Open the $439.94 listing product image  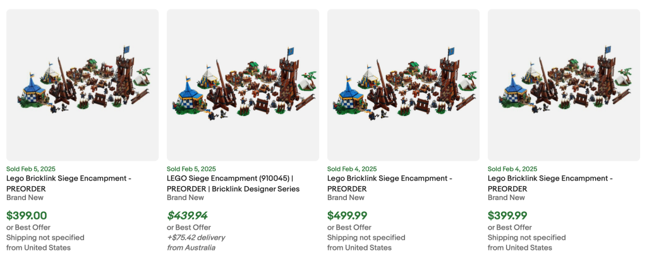[x=243, y=85]
